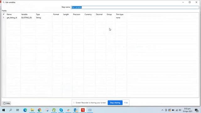Image resolution: width=201 pixels, height=113 pixels.
Task: Click the Group column header
Action: 109,14
